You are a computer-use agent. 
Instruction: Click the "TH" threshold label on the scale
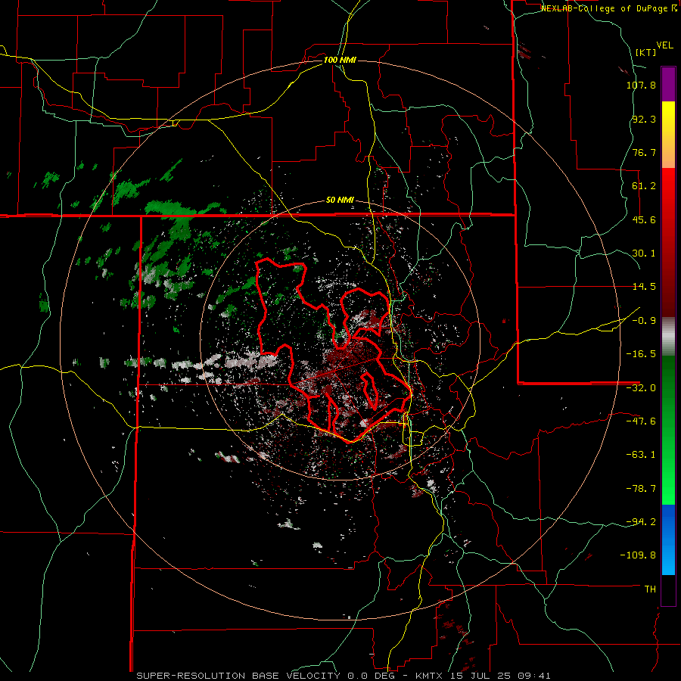tap(650, 589)
